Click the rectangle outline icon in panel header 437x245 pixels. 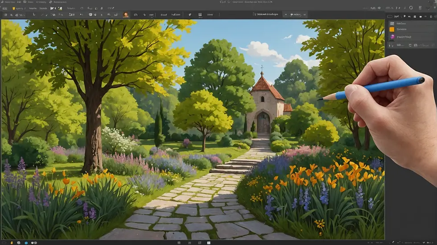390,16
